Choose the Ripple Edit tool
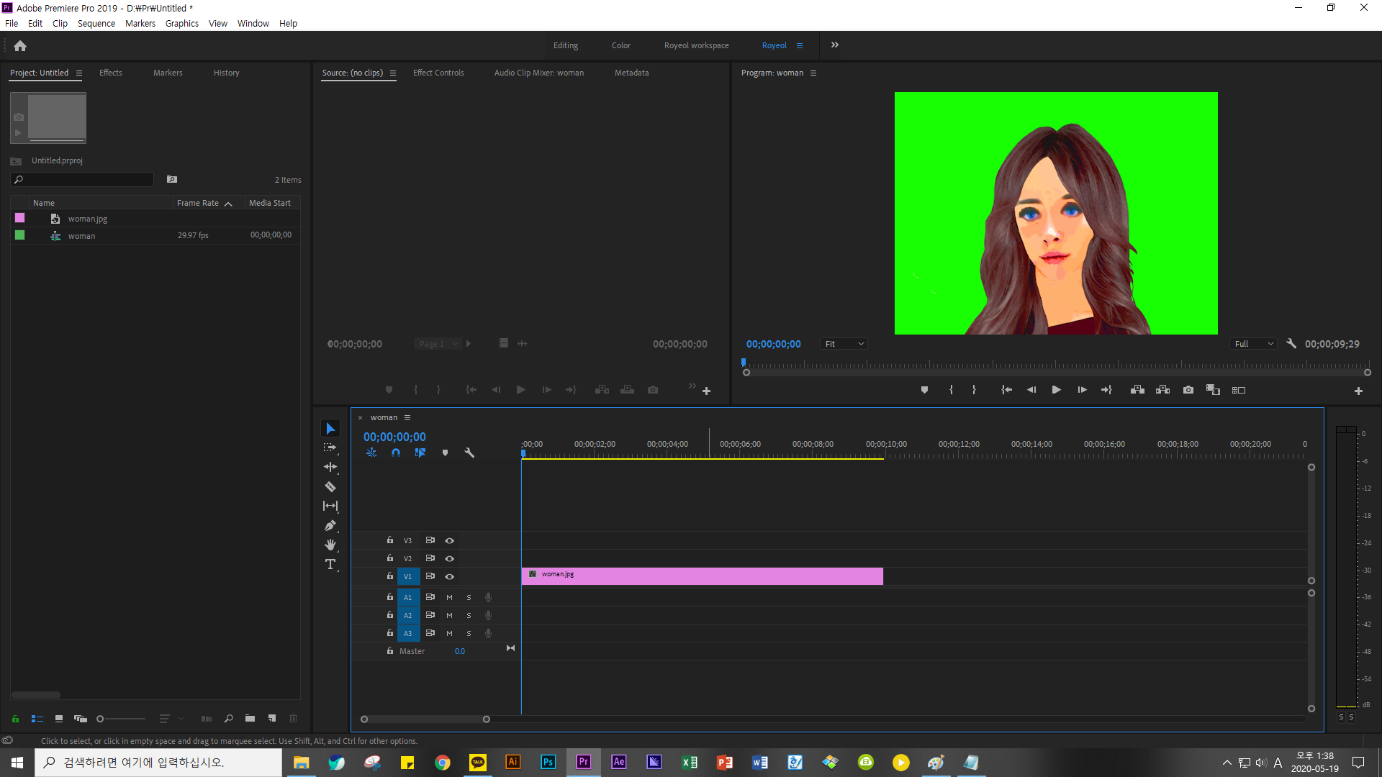1382x777 pixels. pos(330,467)
